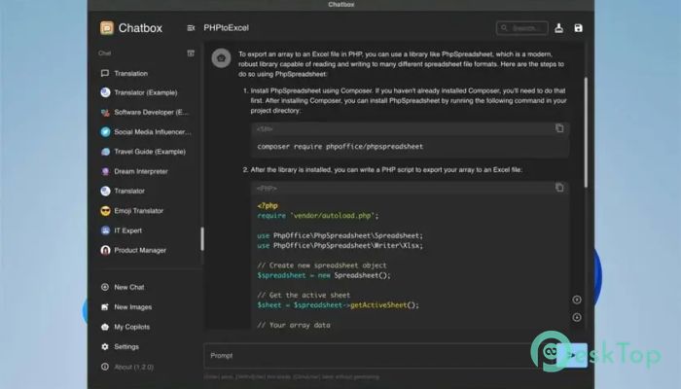
Task: Open the Translator (Example) chat
Action: 146,92
